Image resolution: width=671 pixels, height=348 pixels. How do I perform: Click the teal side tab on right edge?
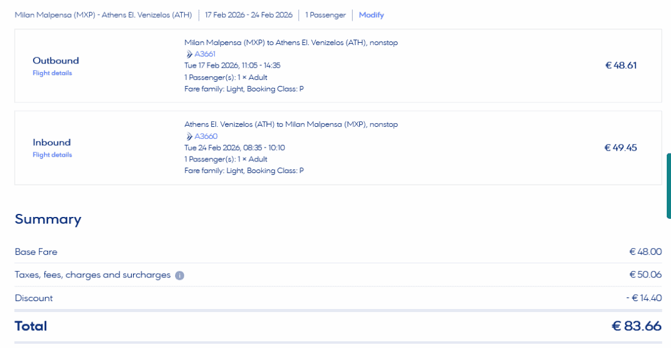669,186
